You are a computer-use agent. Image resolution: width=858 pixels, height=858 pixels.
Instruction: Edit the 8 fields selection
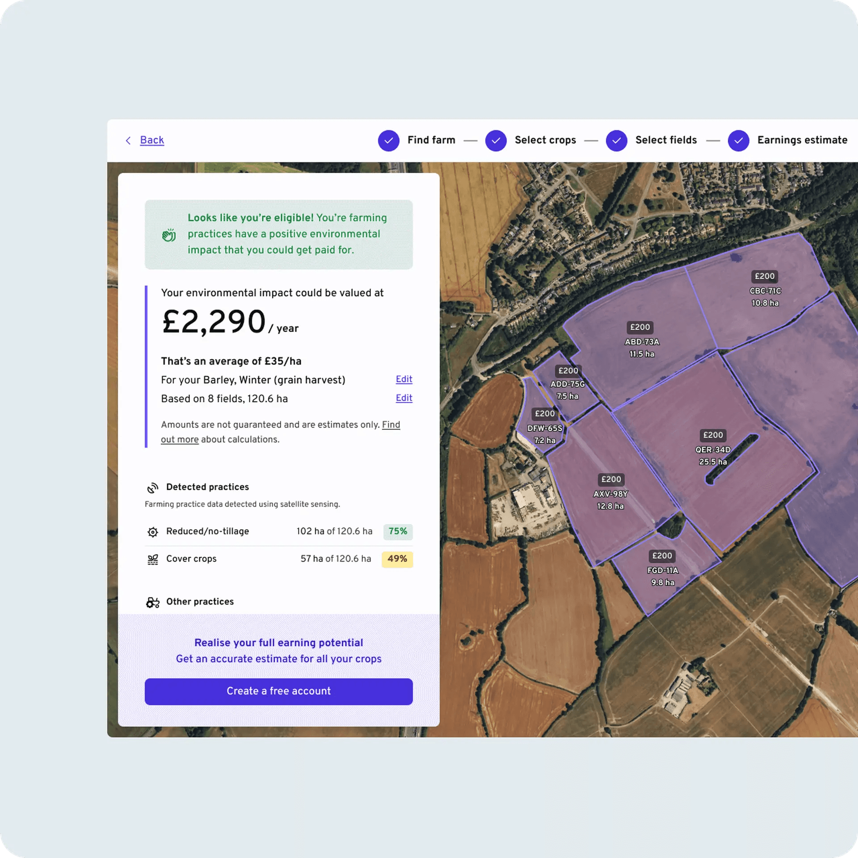click(x=404, y=398)
